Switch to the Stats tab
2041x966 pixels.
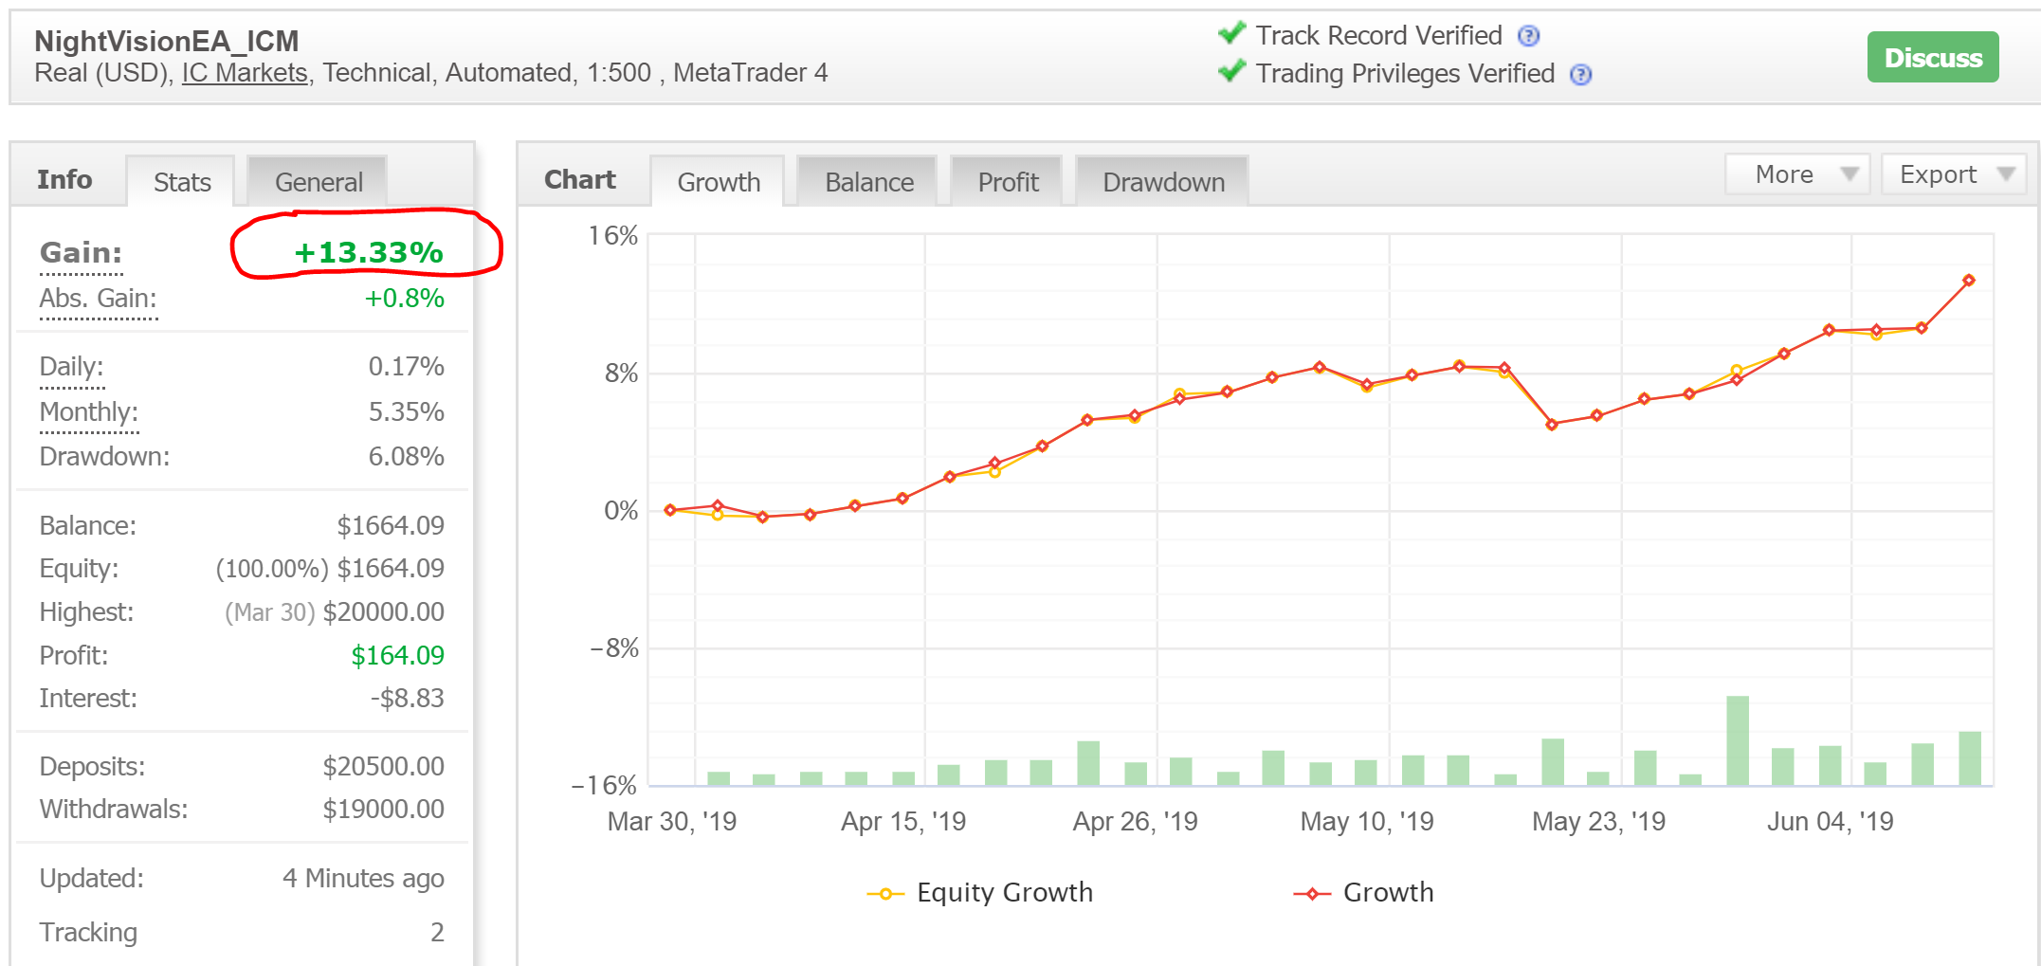point(182,182)
